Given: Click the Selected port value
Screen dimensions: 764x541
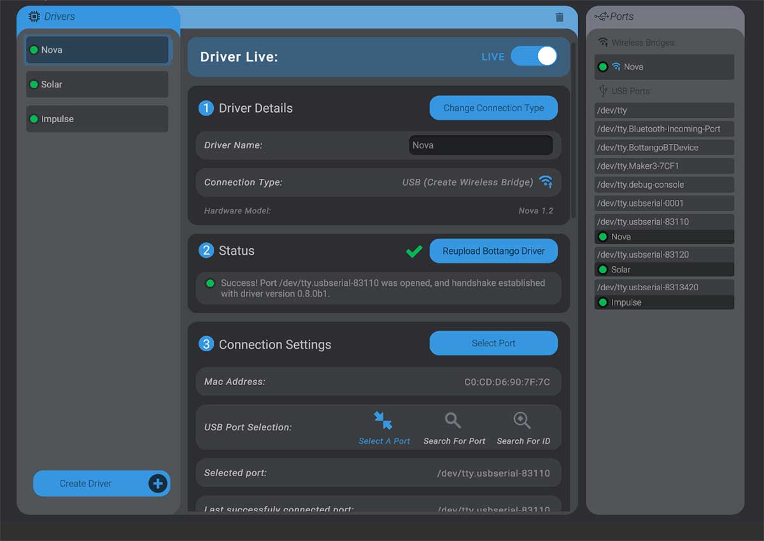Looking at the screenshot, I should (493, 474).
